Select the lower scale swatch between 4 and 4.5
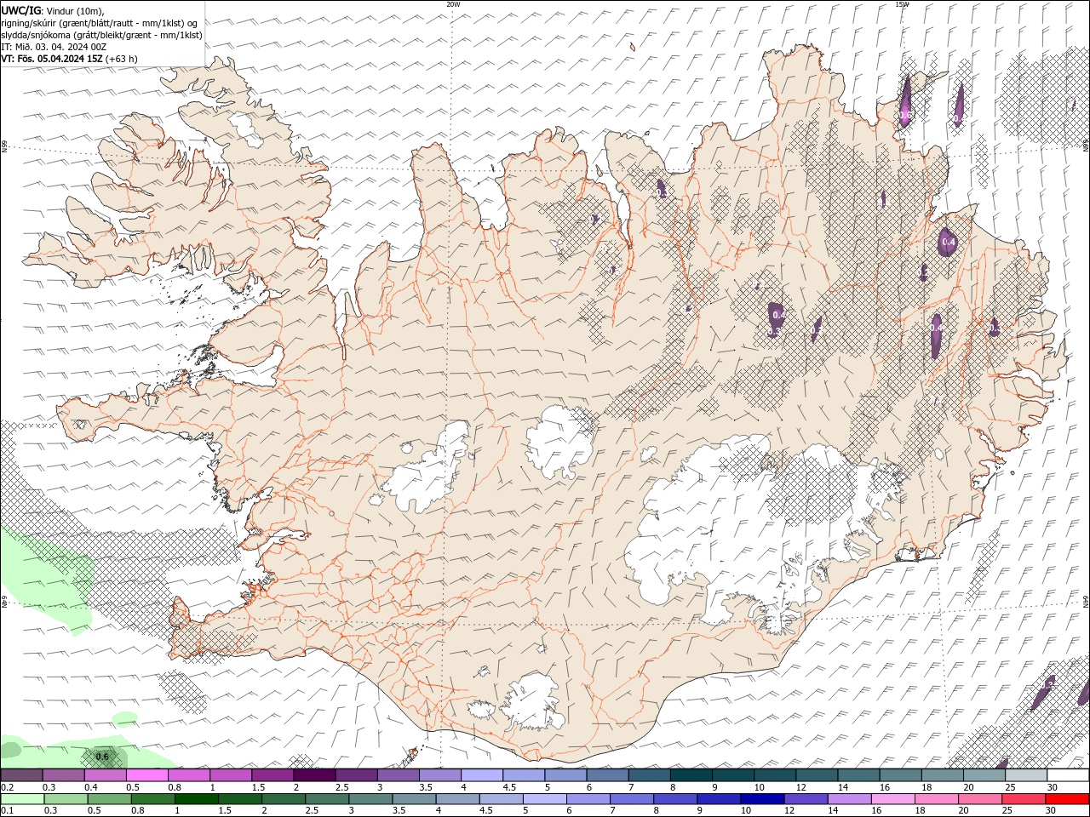1090x817 pixels. (457, 799)
